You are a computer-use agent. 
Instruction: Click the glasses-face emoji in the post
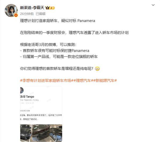97,69
